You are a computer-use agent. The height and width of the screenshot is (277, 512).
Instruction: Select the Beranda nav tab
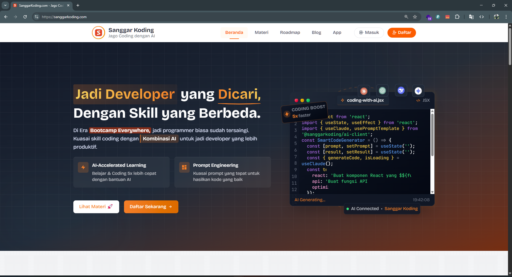pyautogui.click(x=234, y=33)
